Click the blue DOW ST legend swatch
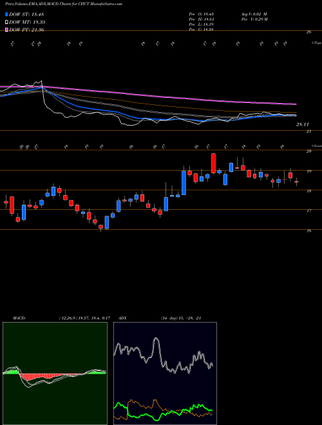 point(6,14)
